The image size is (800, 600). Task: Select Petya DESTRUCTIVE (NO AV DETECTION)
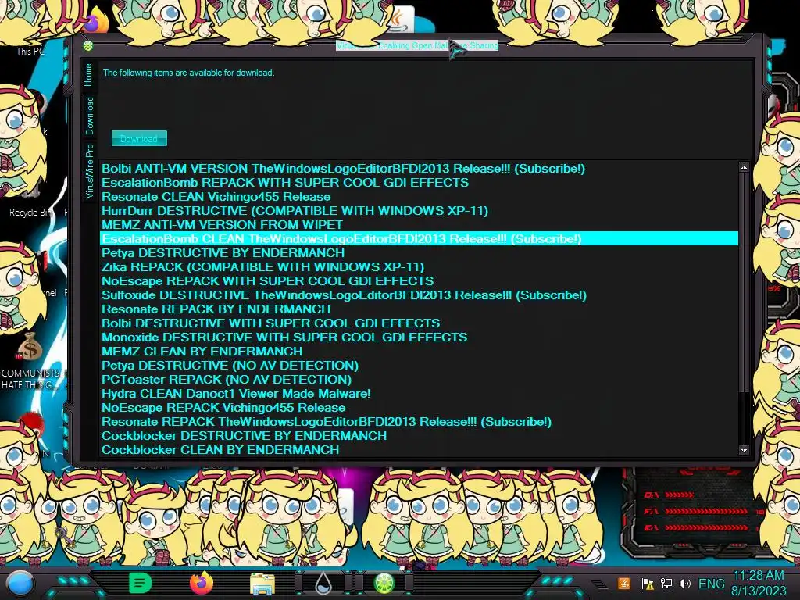pyautogui.click(x=419, y=366)
